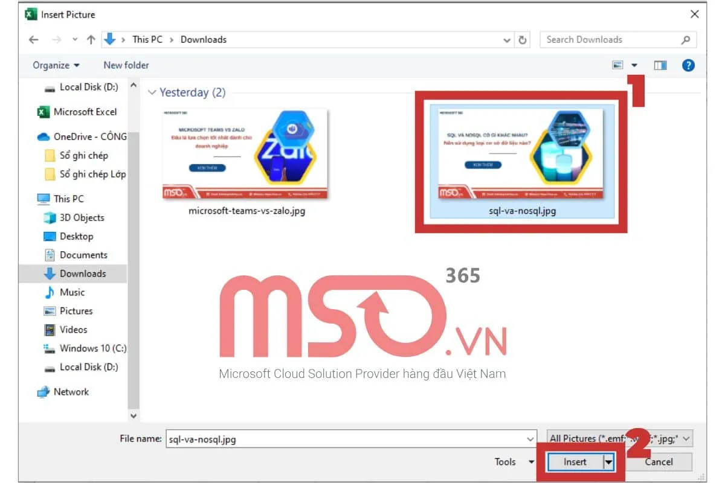Screen dimensions: 725x483
Task: Toggle the preview pane icon
Action: click(660, 65)
